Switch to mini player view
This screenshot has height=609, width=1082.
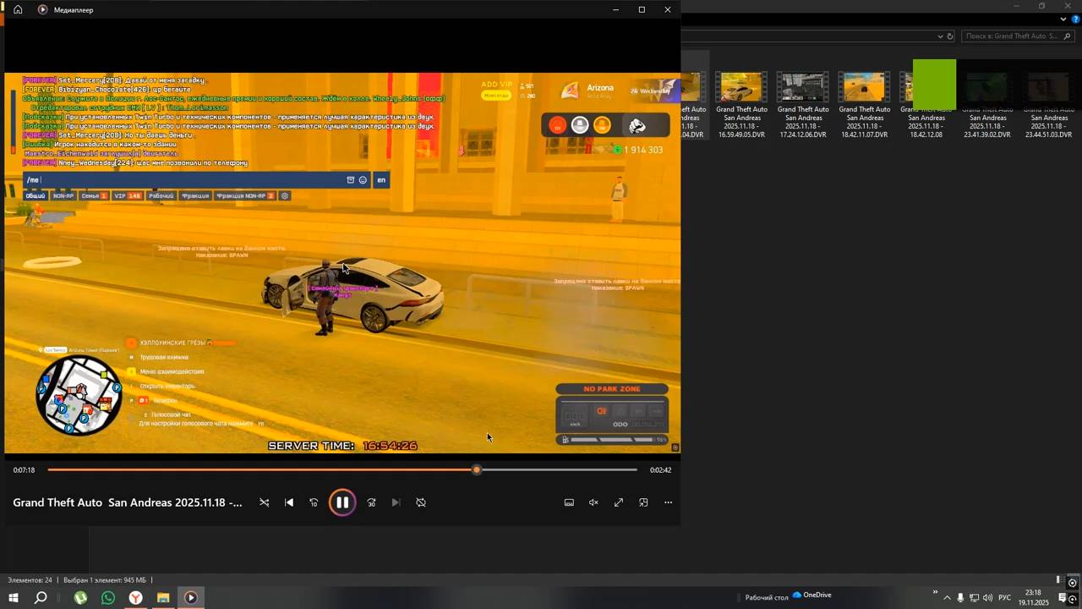tap(643, 502)
